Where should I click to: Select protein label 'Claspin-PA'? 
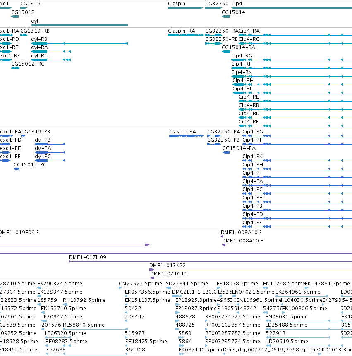[182, 132]
